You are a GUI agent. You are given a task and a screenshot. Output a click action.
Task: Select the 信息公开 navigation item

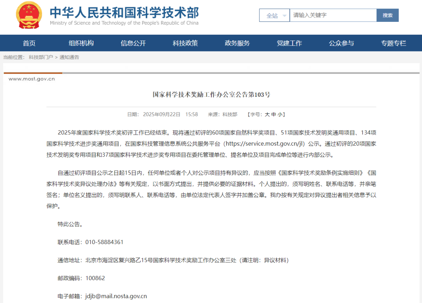coord(133,43)
